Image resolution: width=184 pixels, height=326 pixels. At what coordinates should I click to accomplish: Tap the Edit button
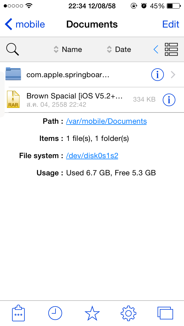pyautogui.click(x=171, y=24)
